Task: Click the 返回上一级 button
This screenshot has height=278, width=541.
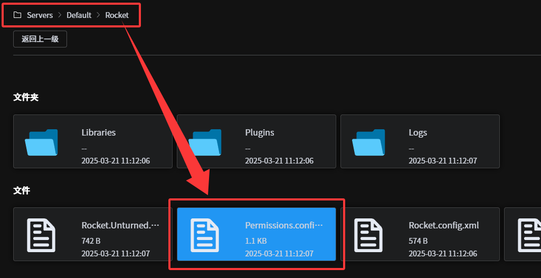Action: click(40, 39)
